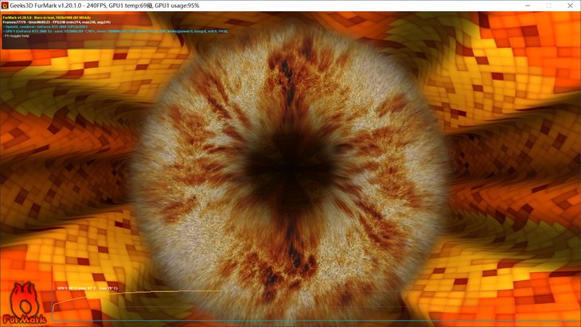This screenshot has height=327, width=581.
Task: Click the window title showing 240FPS
Action: tap(104, 6)
